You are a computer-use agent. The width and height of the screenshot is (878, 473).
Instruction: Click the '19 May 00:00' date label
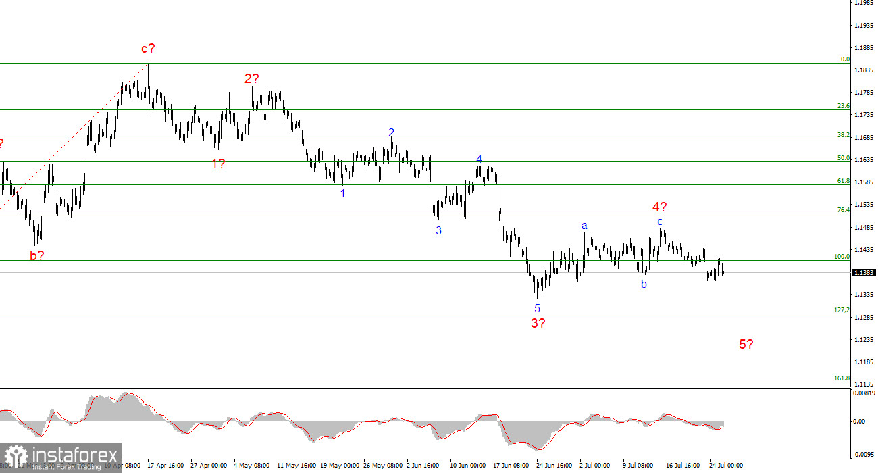[340, 466]
